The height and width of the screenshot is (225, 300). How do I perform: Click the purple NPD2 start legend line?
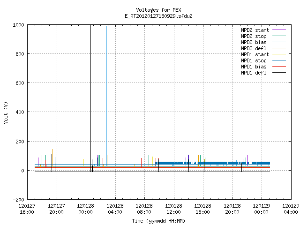point(279,30)
